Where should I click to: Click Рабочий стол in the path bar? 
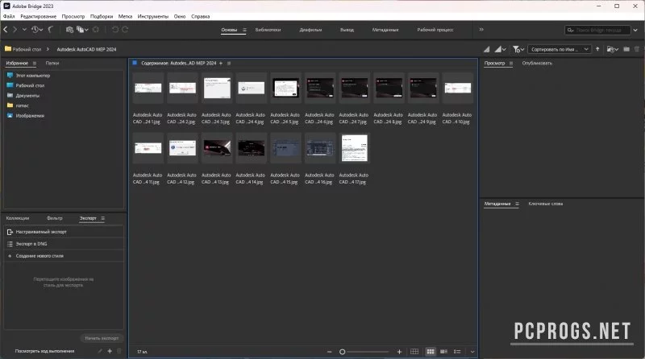pos(27,49)
